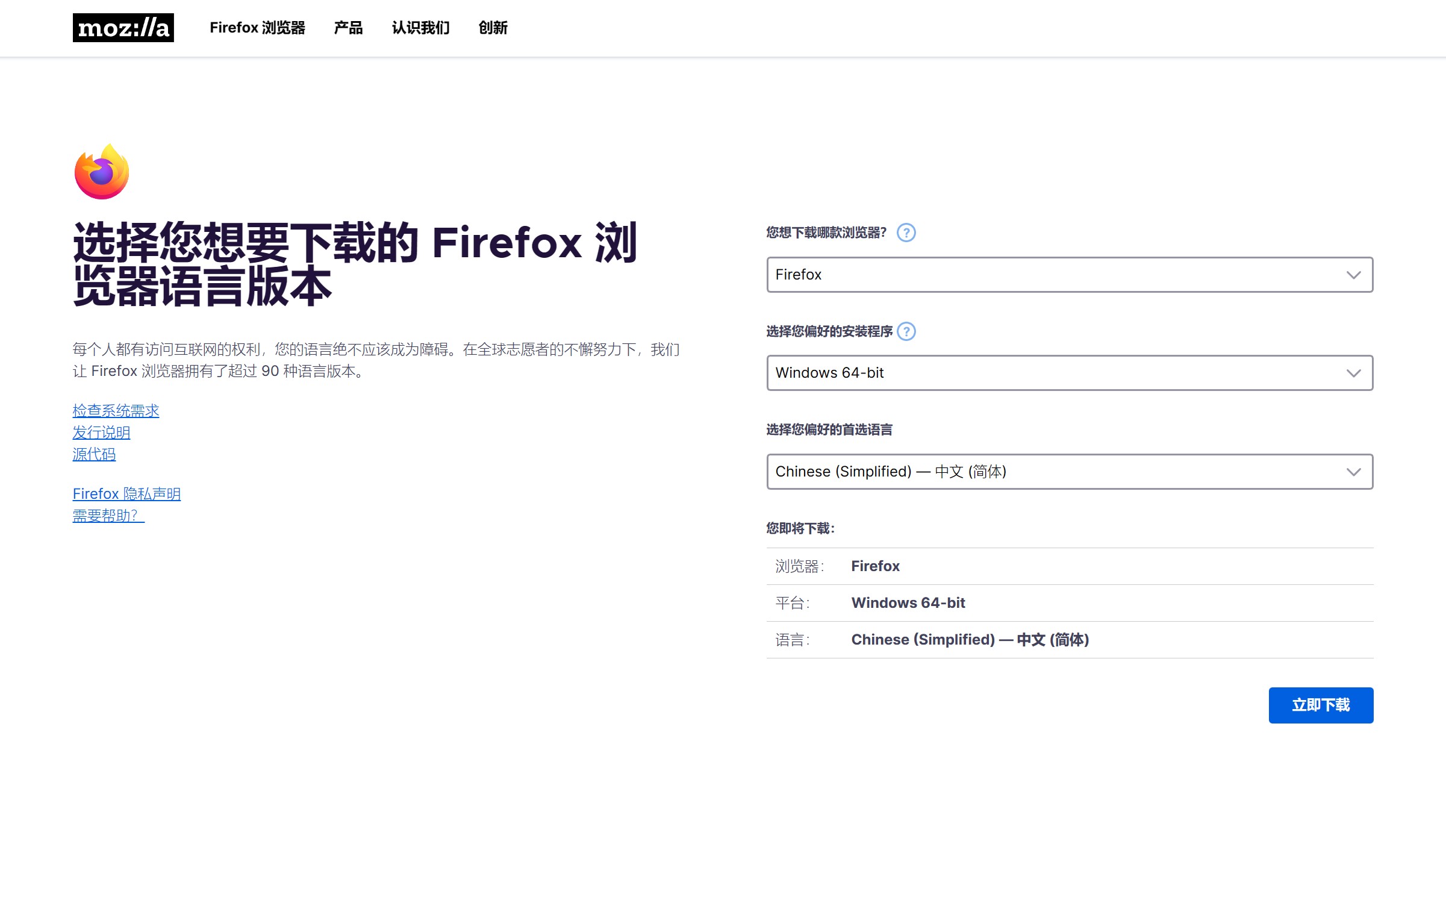
Task: Open the 需要帮助? link
Action: tap(108, 516)
